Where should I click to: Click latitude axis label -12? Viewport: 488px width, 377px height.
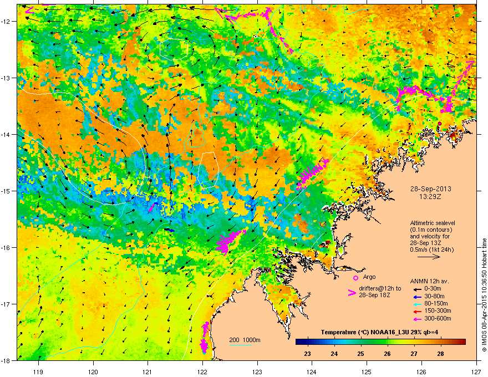pyautogui.click(x=6, y=22)
